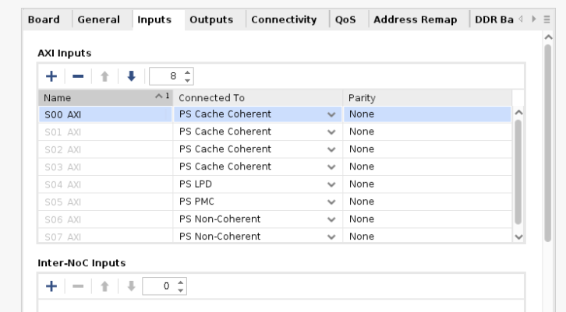Click the AXI inputs table scrollbar

518,171
